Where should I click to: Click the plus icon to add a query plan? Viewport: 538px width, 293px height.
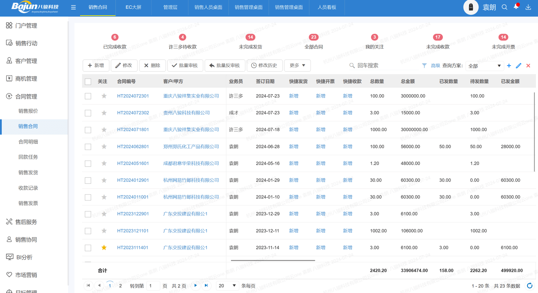509,66
